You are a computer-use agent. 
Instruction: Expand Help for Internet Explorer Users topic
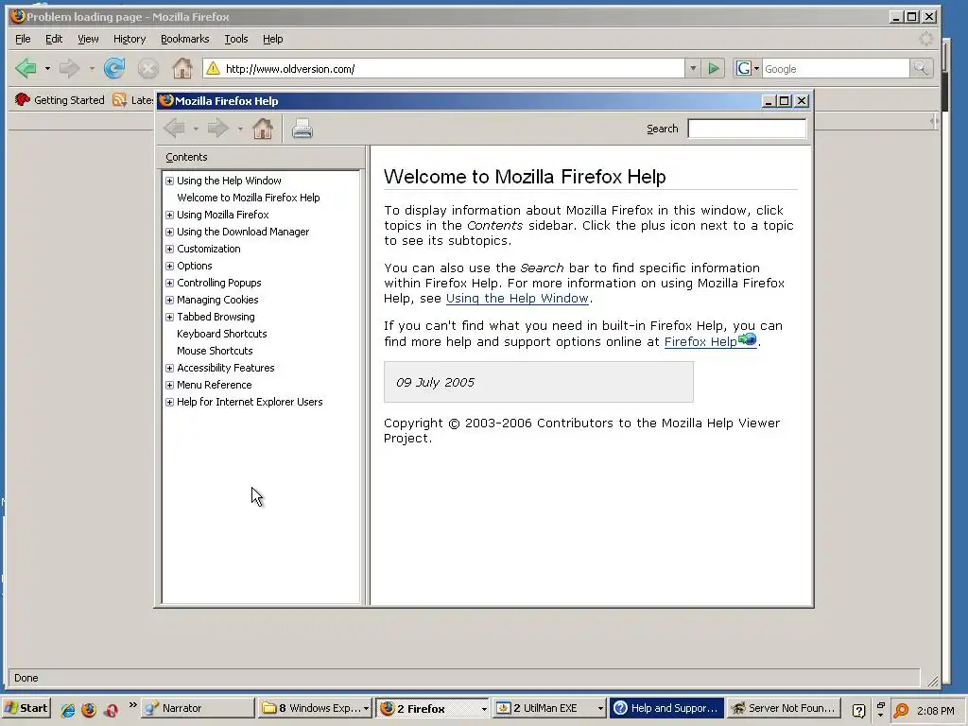[x=170, y=402]
